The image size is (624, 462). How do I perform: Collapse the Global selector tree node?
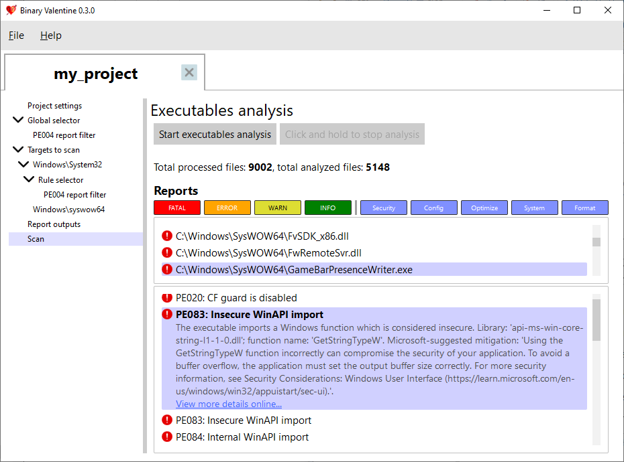coord(18,121)
